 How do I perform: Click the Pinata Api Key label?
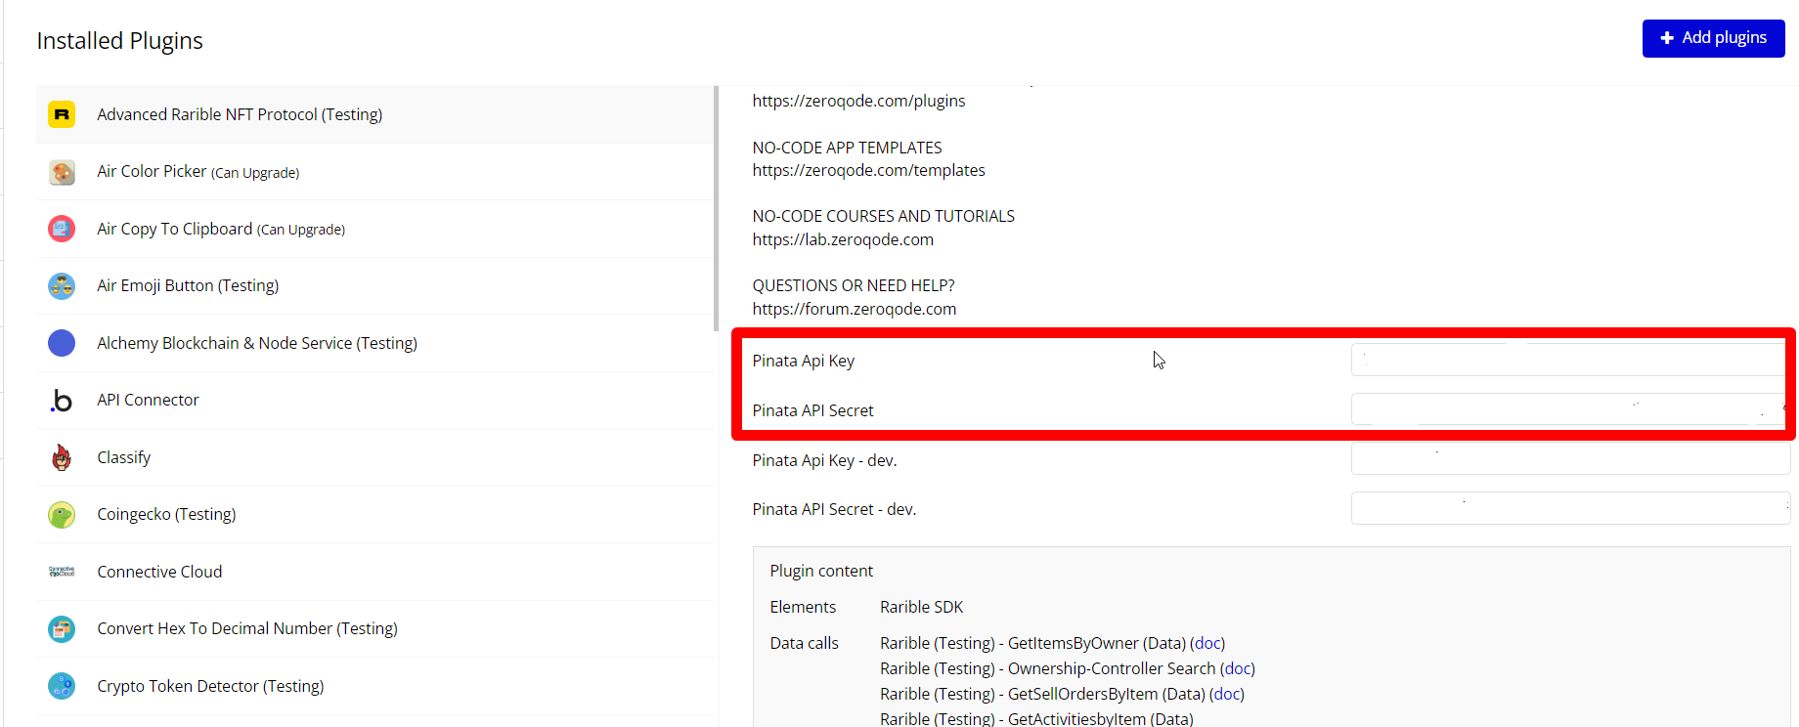(803, 361)
